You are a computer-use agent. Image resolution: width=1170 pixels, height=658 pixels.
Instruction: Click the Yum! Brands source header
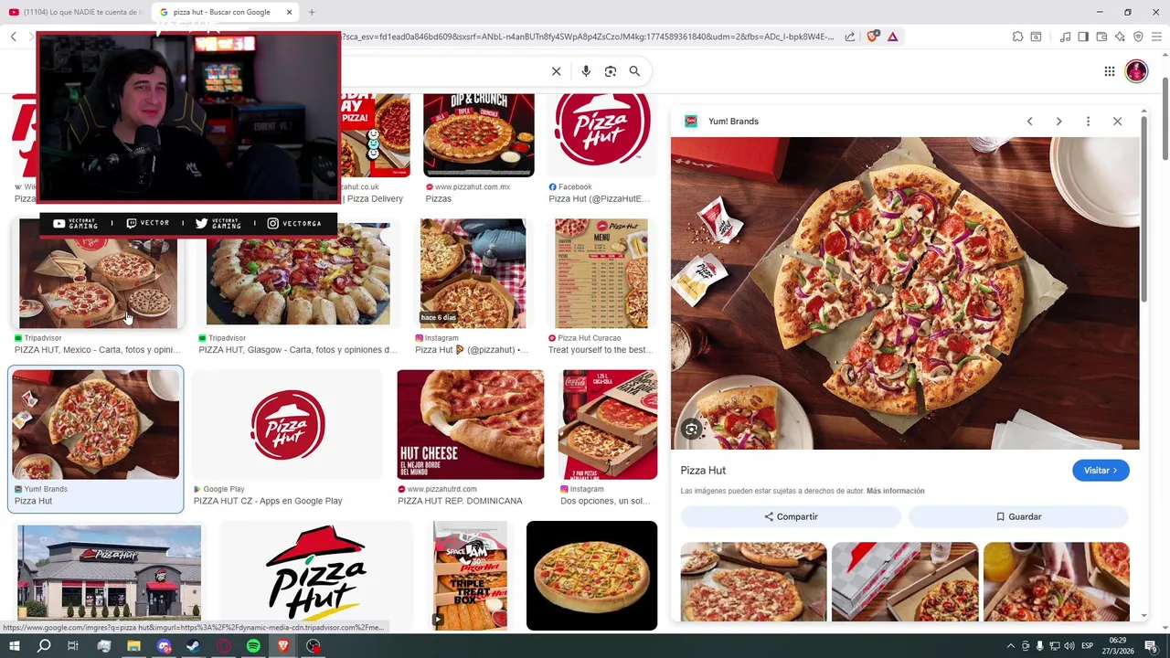(722, 121)
